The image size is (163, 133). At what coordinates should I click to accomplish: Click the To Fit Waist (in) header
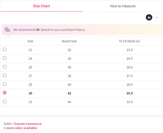coord(129,41)
